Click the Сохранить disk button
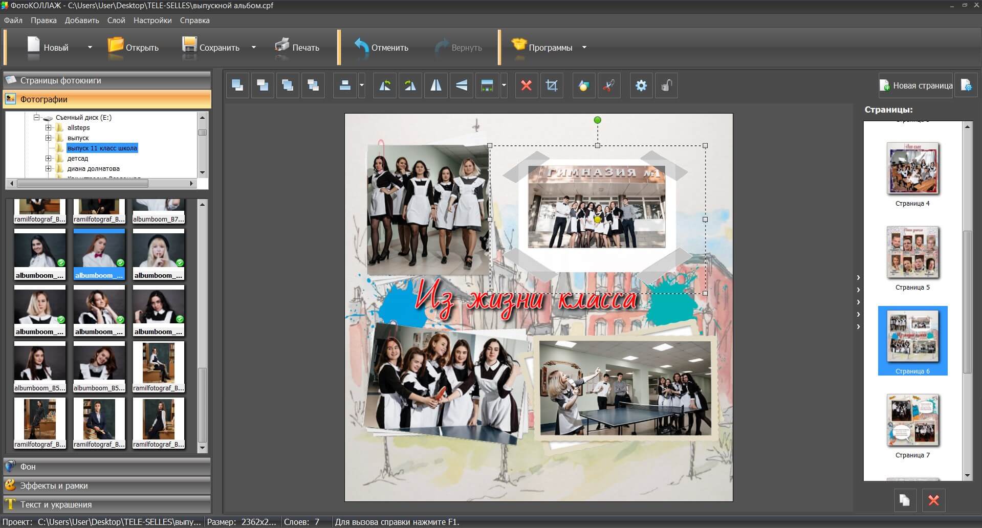The image size is (982, 528). coord(211,47)
